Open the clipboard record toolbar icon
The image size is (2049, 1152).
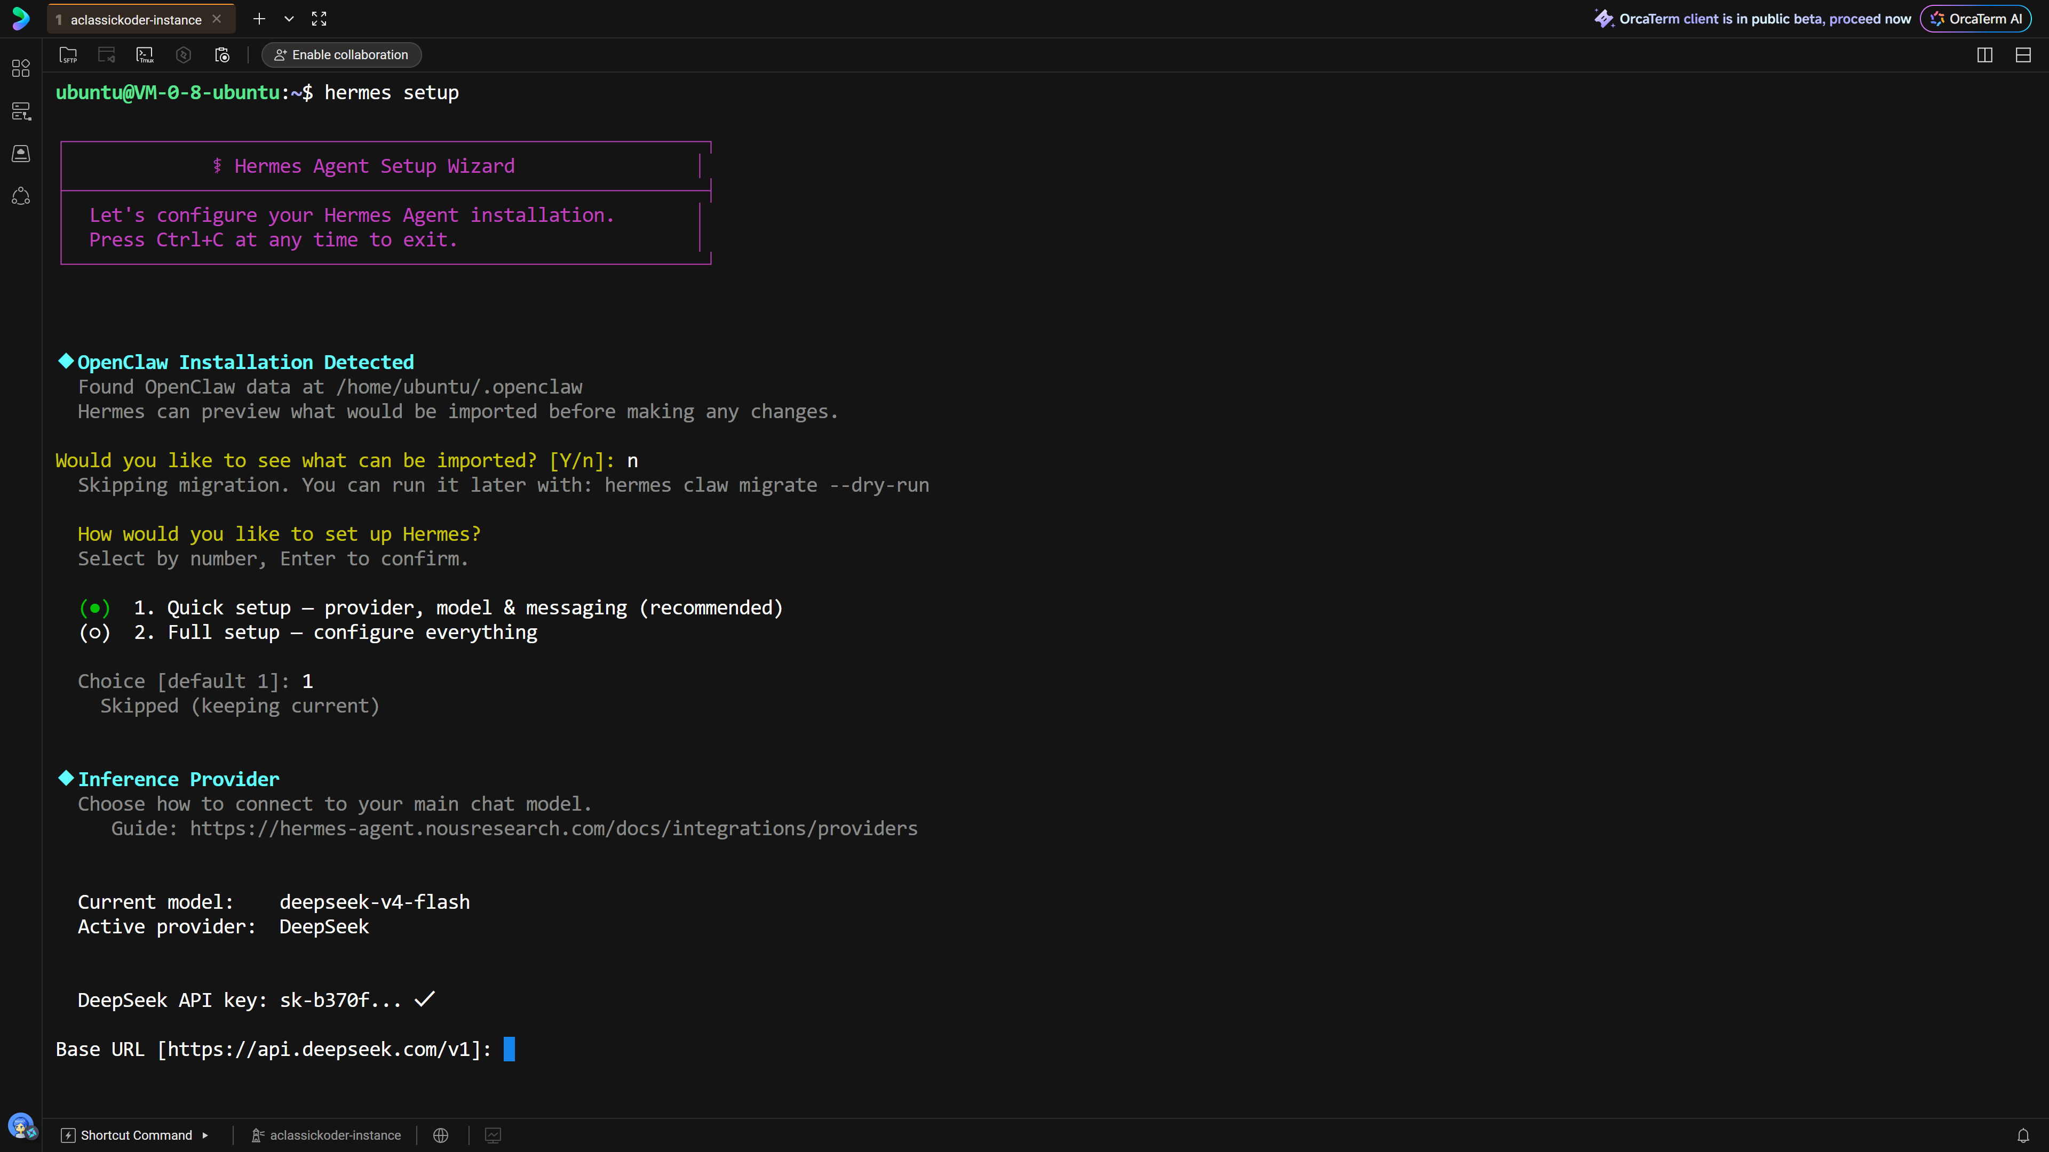222,55
